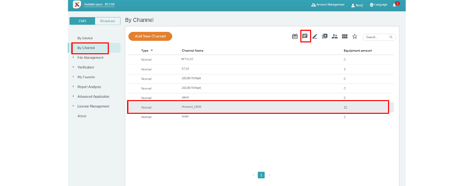This screenshot has width=467, height=186.
Task: Expand the Report Analysis section
Action: [89, 87]
